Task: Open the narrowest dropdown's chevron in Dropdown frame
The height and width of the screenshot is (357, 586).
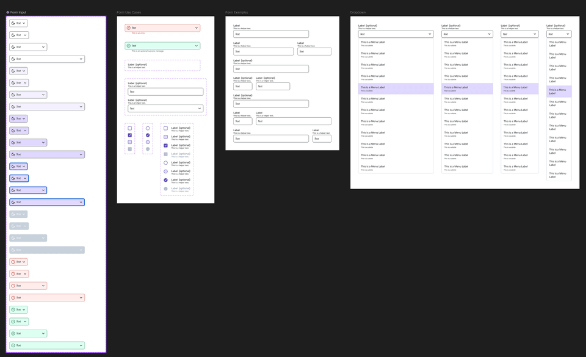Action: (568, 34)
